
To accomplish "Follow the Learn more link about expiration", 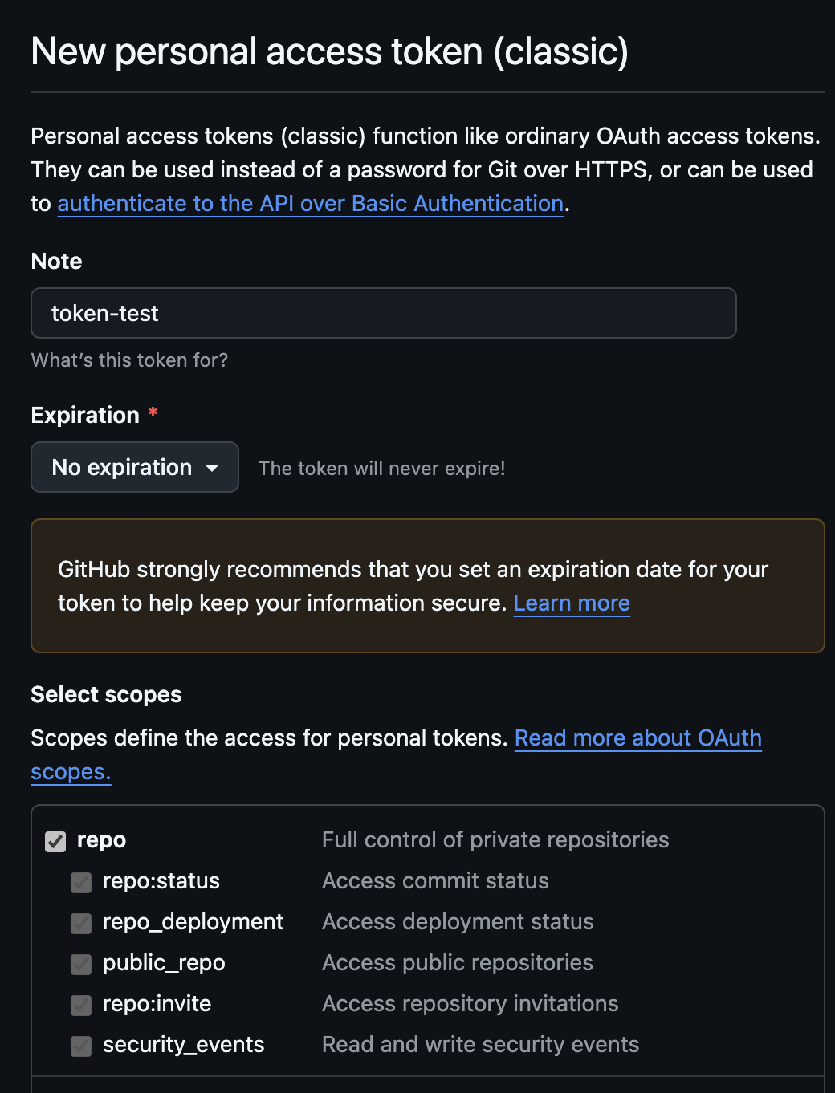I will (572, 603).
